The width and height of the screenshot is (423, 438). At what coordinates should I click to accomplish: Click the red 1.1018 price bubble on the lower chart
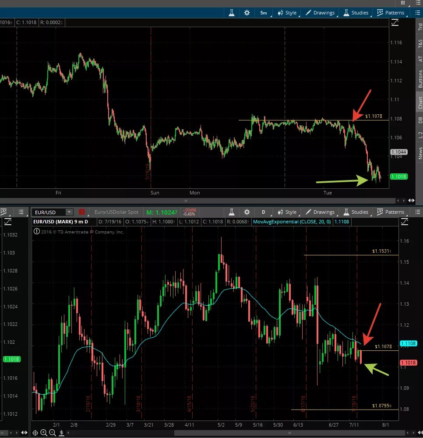pyautogui.click(x=409, y=363)
